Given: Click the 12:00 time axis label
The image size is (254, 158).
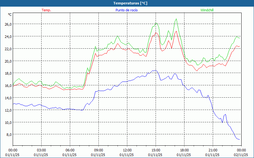Looking at the screenshot, I should click(127, 150).
